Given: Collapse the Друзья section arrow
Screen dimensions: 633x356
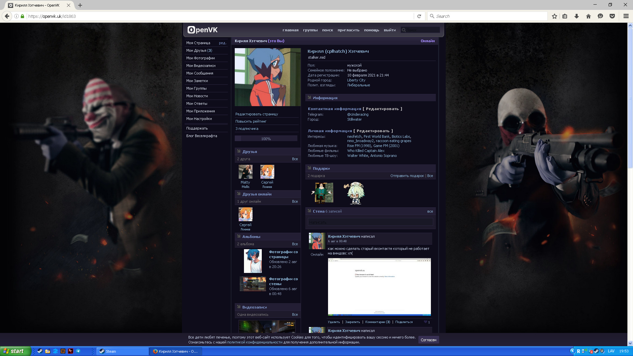Looking at the screenshot, I should point(239,151).
